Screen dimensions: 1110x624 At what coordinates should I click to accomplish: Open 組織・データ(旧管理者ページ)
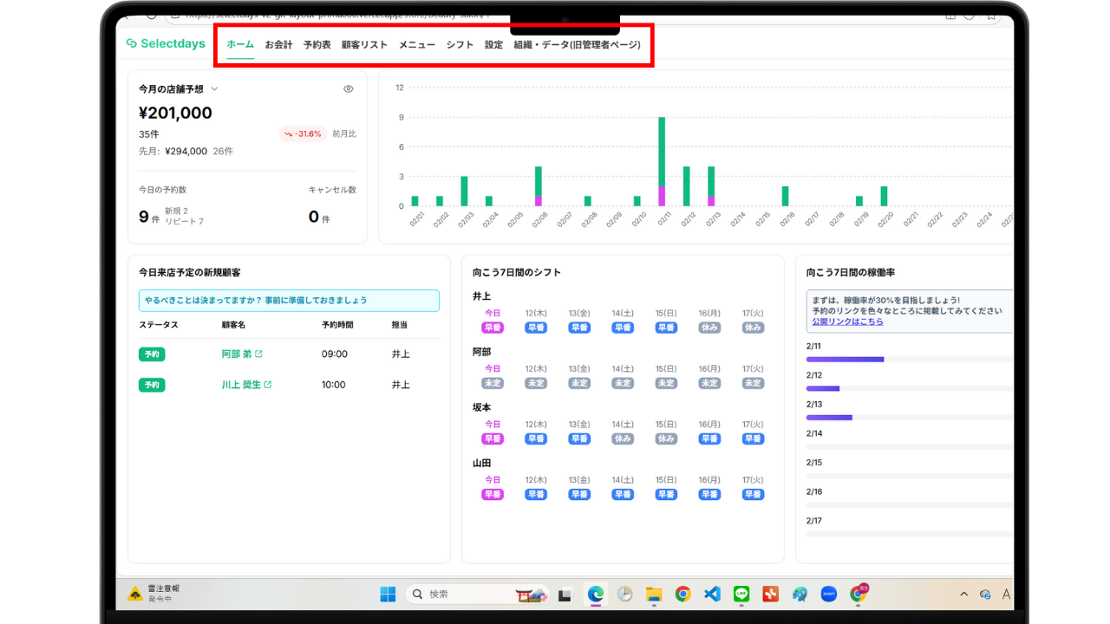(577, 44)
